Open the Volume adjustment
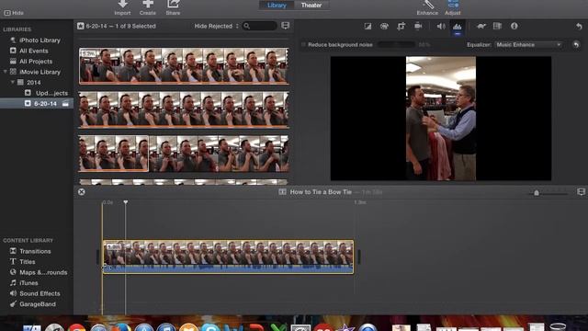 tap(441, 27)
